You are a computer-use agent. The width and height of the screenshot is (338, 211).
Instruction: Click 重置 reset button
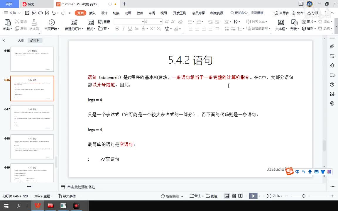[104, 21]
